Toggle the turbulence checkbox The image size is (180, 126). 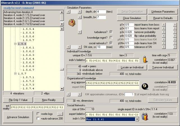111,32
